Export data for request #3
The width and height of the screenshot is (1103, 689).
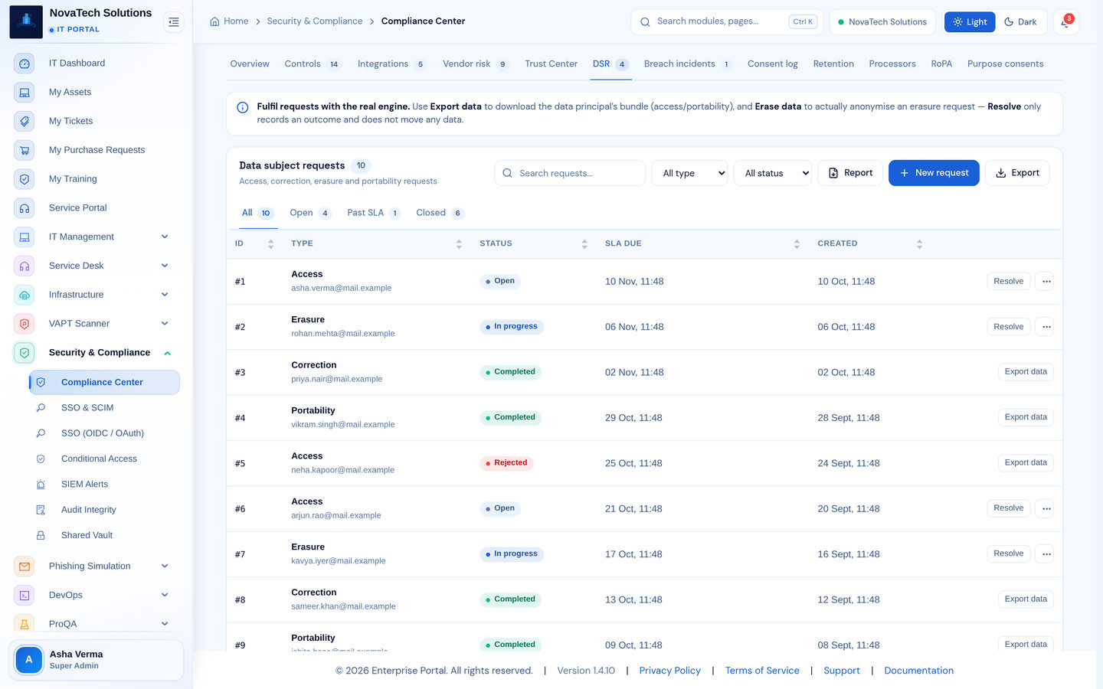(x=1026, y=372)
